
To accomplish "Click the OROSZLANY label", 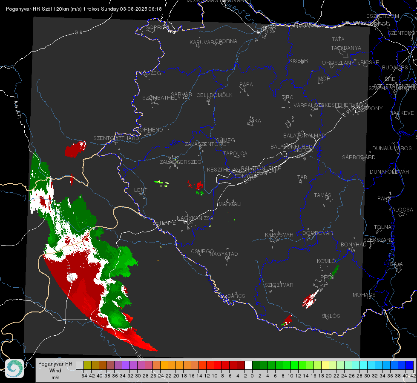I will click(x=338, y=63).
